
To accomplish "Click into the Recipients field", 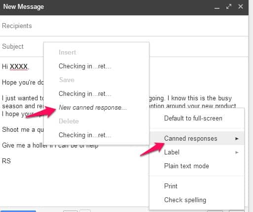I will point(124,26).
